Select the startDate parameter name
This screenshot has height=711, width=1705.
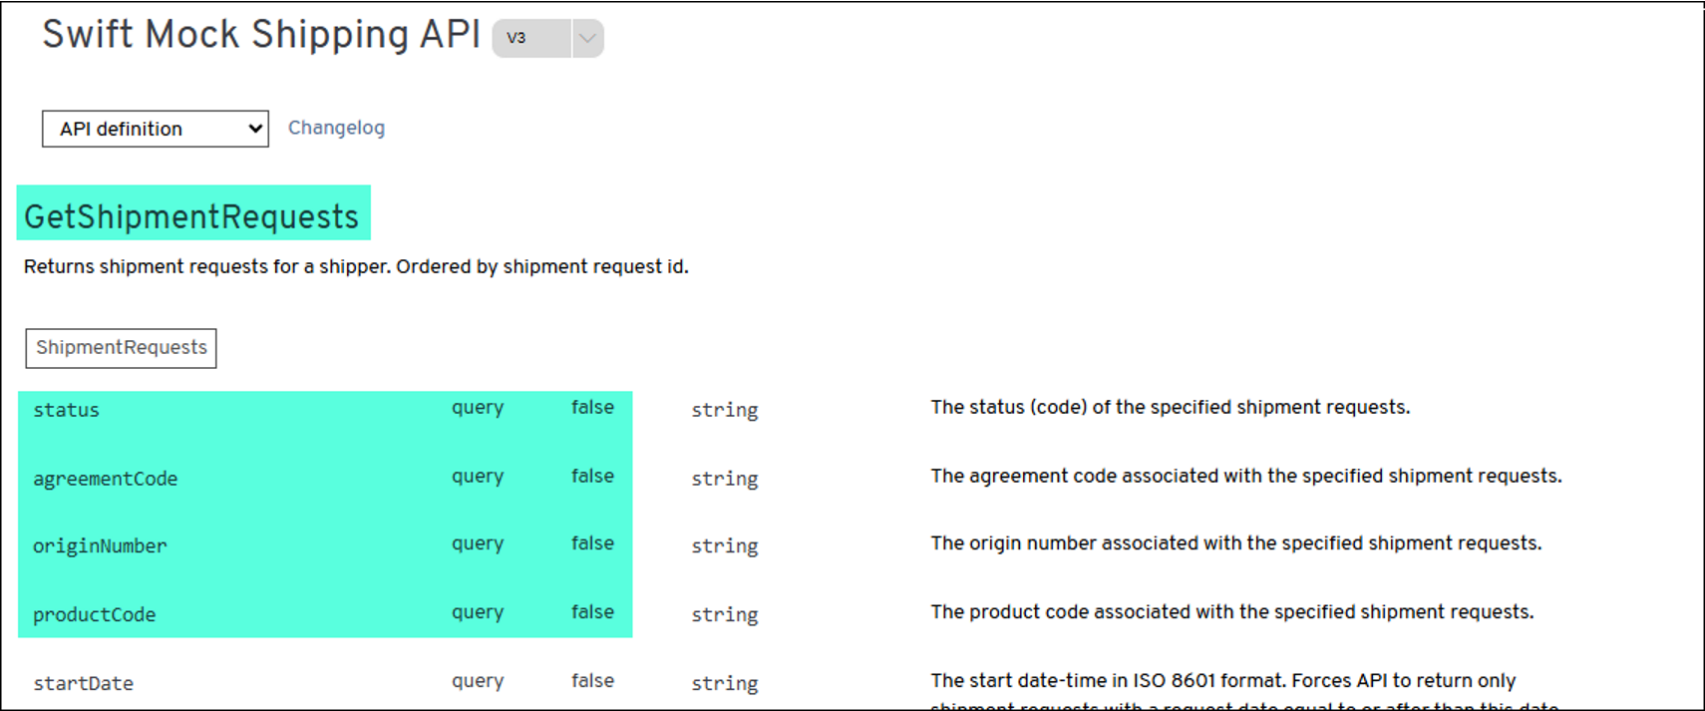pyautogui.click(x=83, y=683)
